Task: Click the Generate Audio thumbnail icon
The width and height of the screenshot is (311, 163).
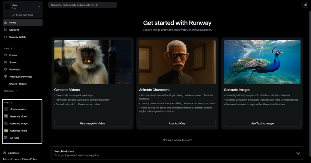Action: tap(6, 131)
